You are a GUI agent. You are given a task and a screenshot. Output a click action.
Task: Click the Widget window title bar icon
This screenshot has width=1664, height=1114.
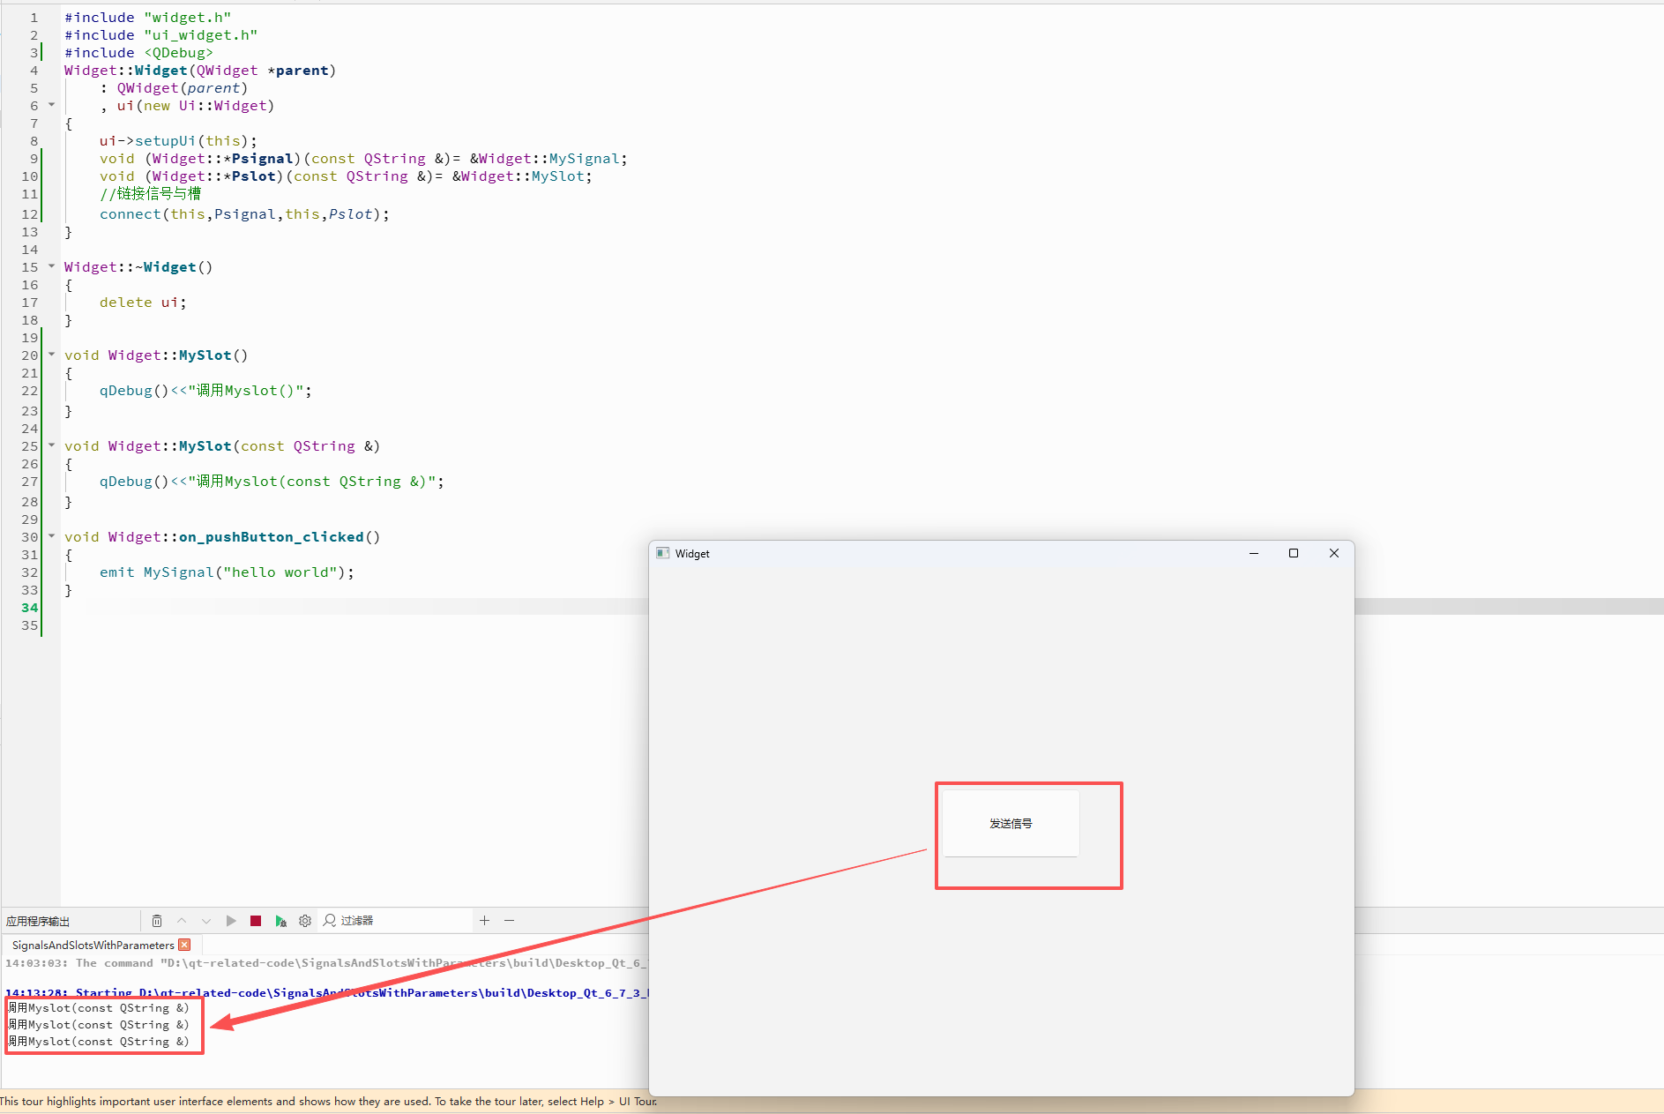pyautogui.click(x=663, y=554)
